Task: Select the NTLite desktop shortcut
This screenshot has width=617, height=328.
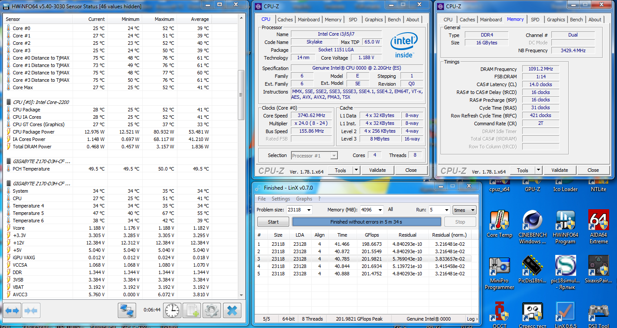Action: tap(599, 186)
